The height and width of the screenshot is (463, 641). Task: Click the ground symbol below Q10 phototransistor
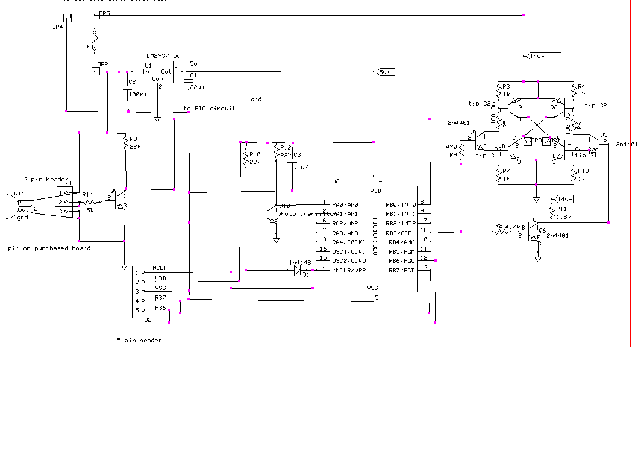277,241
